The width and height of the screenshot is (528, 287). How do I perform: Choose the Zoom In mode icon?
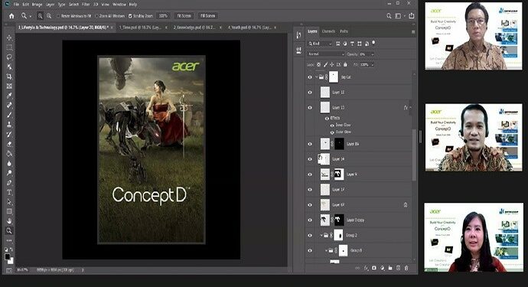pyautogui.click(x=40, y=16)
